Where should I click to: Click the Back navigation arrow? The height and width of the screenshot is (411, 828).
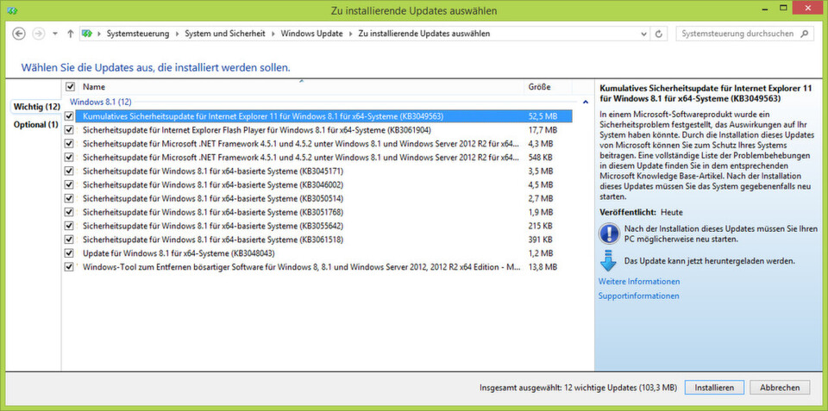18,34
